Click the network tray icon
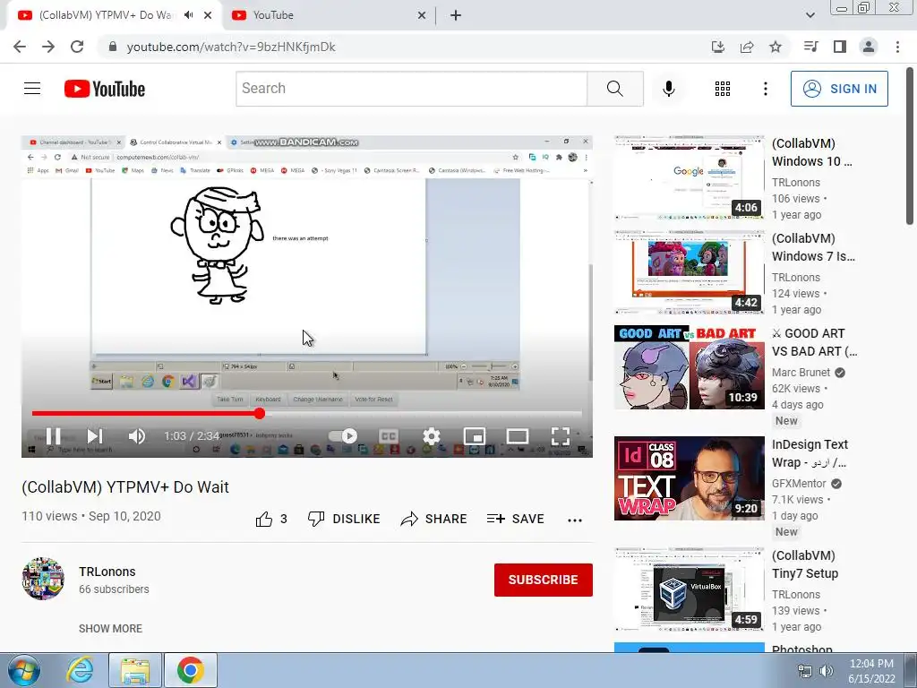 click(805, 671)
